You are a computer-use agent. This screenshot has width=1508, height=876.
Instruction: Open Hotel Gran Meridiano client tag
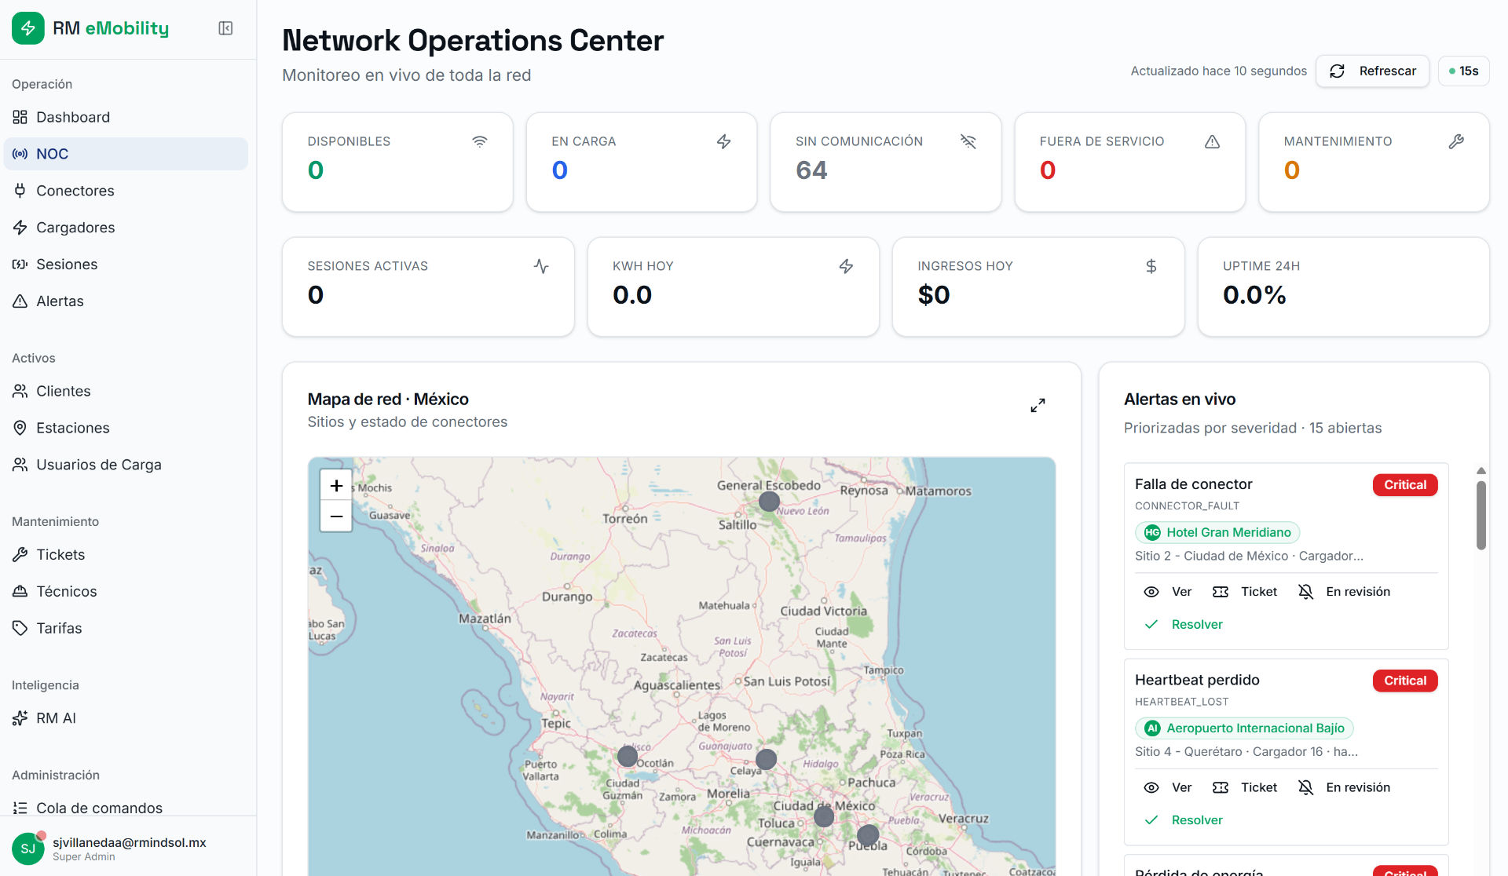click(1217, 532)
